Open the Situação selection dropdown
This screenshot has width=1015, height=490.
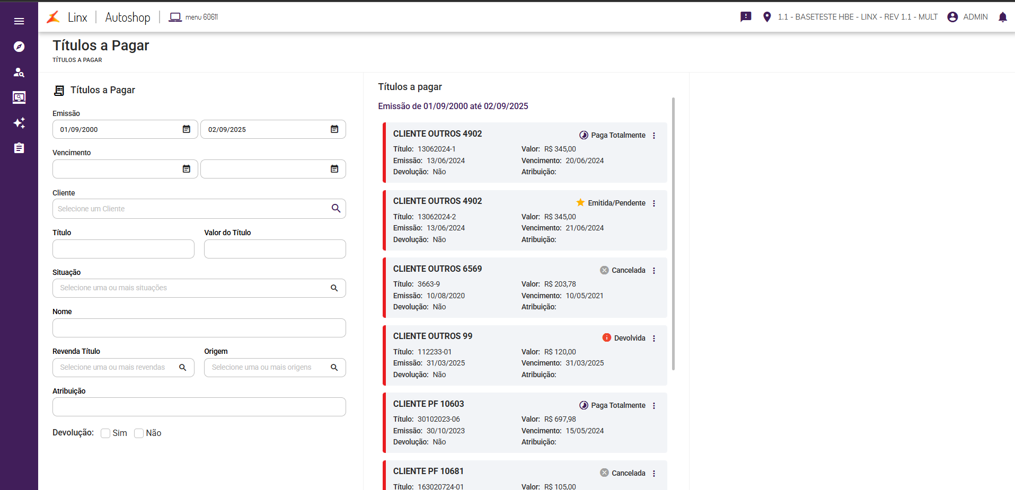click(199, 288)
